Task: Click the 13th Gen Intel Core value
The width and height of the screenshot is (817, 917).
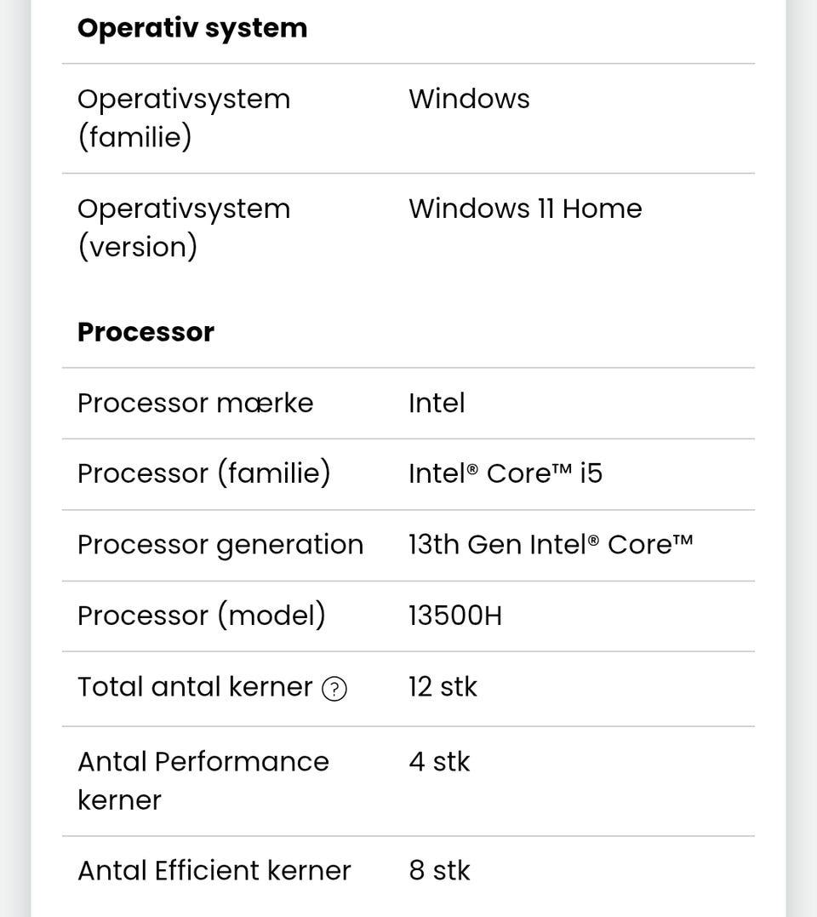Action: click(x=550, y=545)
